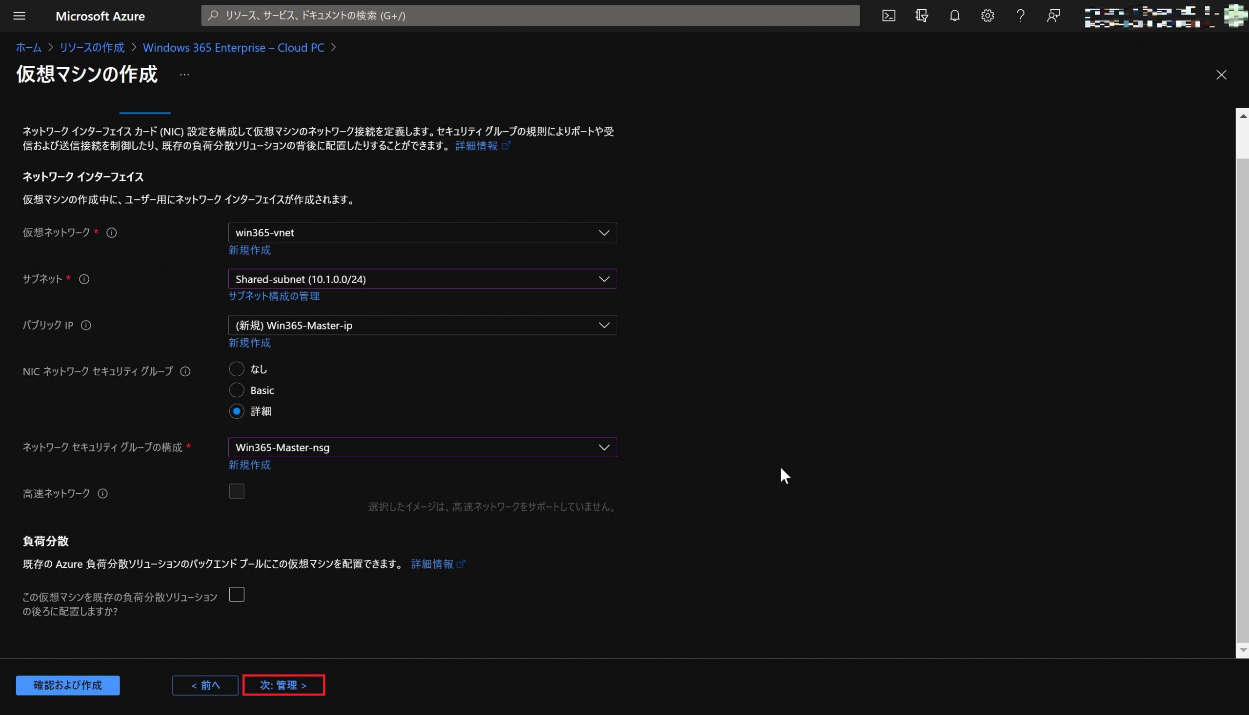Select the なし radio button
Viewport: 1249px width, 715px height.
click(x=237, y=369)
